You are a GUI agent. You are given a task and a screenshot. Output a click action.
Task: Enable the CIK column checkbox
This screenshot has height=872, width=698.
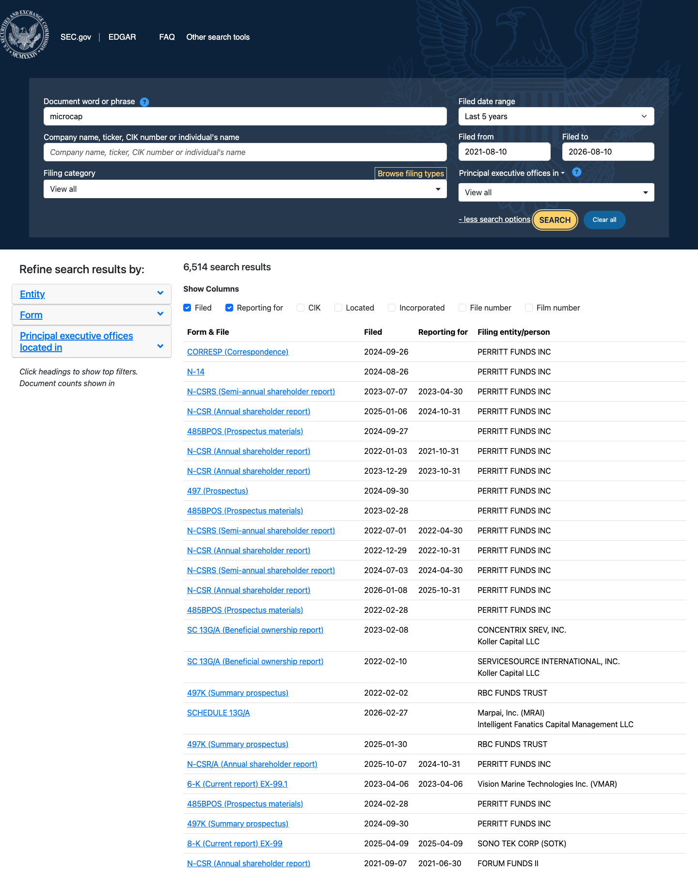(x=301, y=308)
